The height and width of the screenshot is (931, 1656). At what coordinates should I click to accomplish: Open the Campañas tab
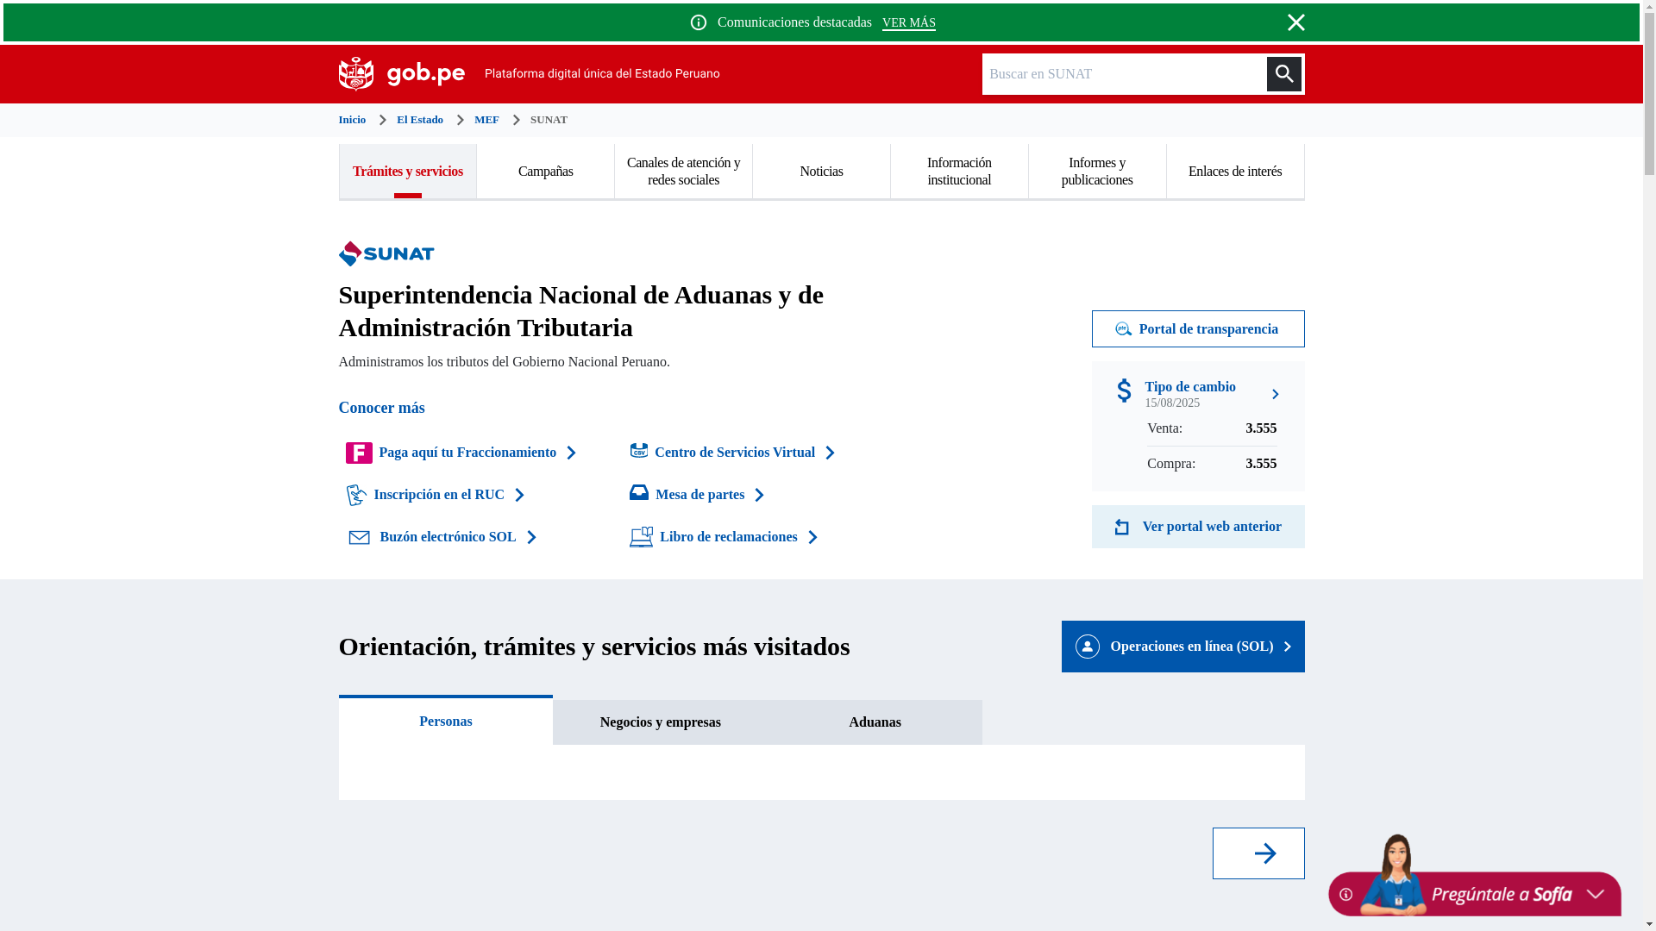coord(545,171)
